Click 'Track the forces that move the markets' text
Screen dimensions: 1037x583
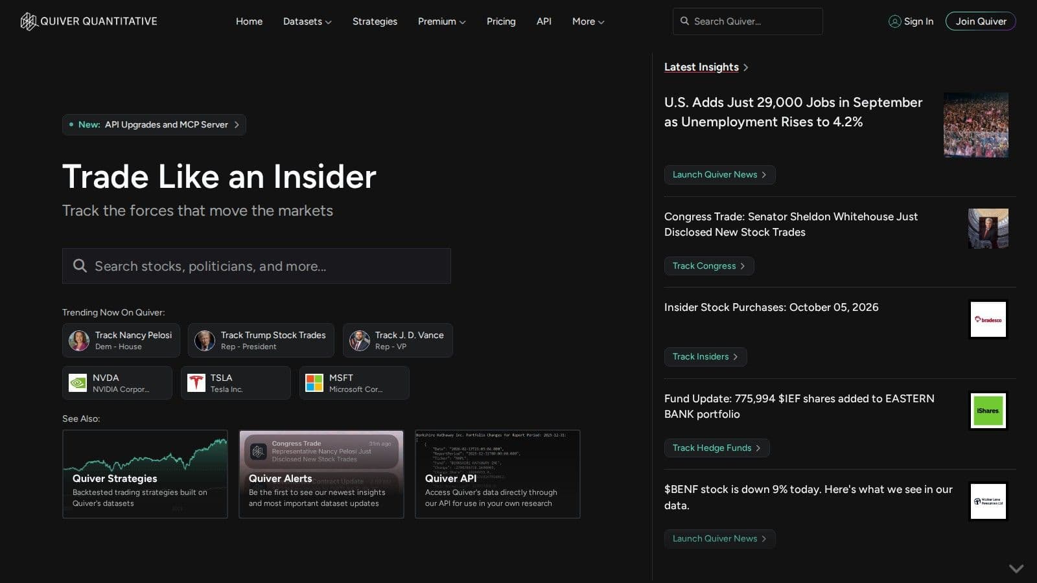(x=198, y=211)
